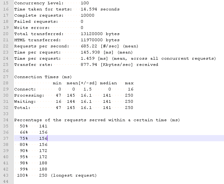Click the 95% percentile row

pyautogui.click(x=33, y=157)
